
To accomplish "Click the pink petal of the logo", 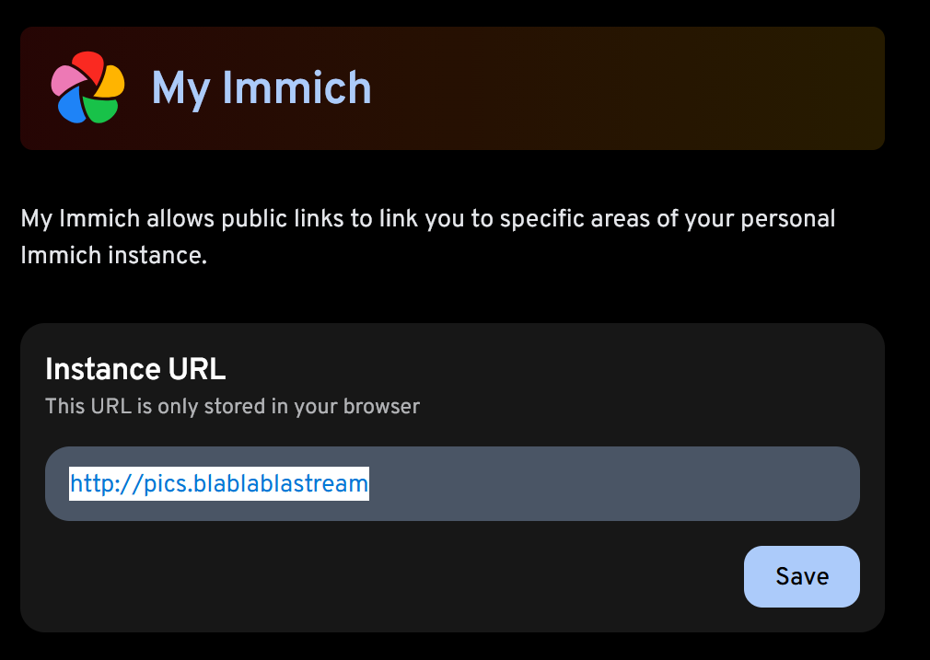I will [x=64, y=81].
